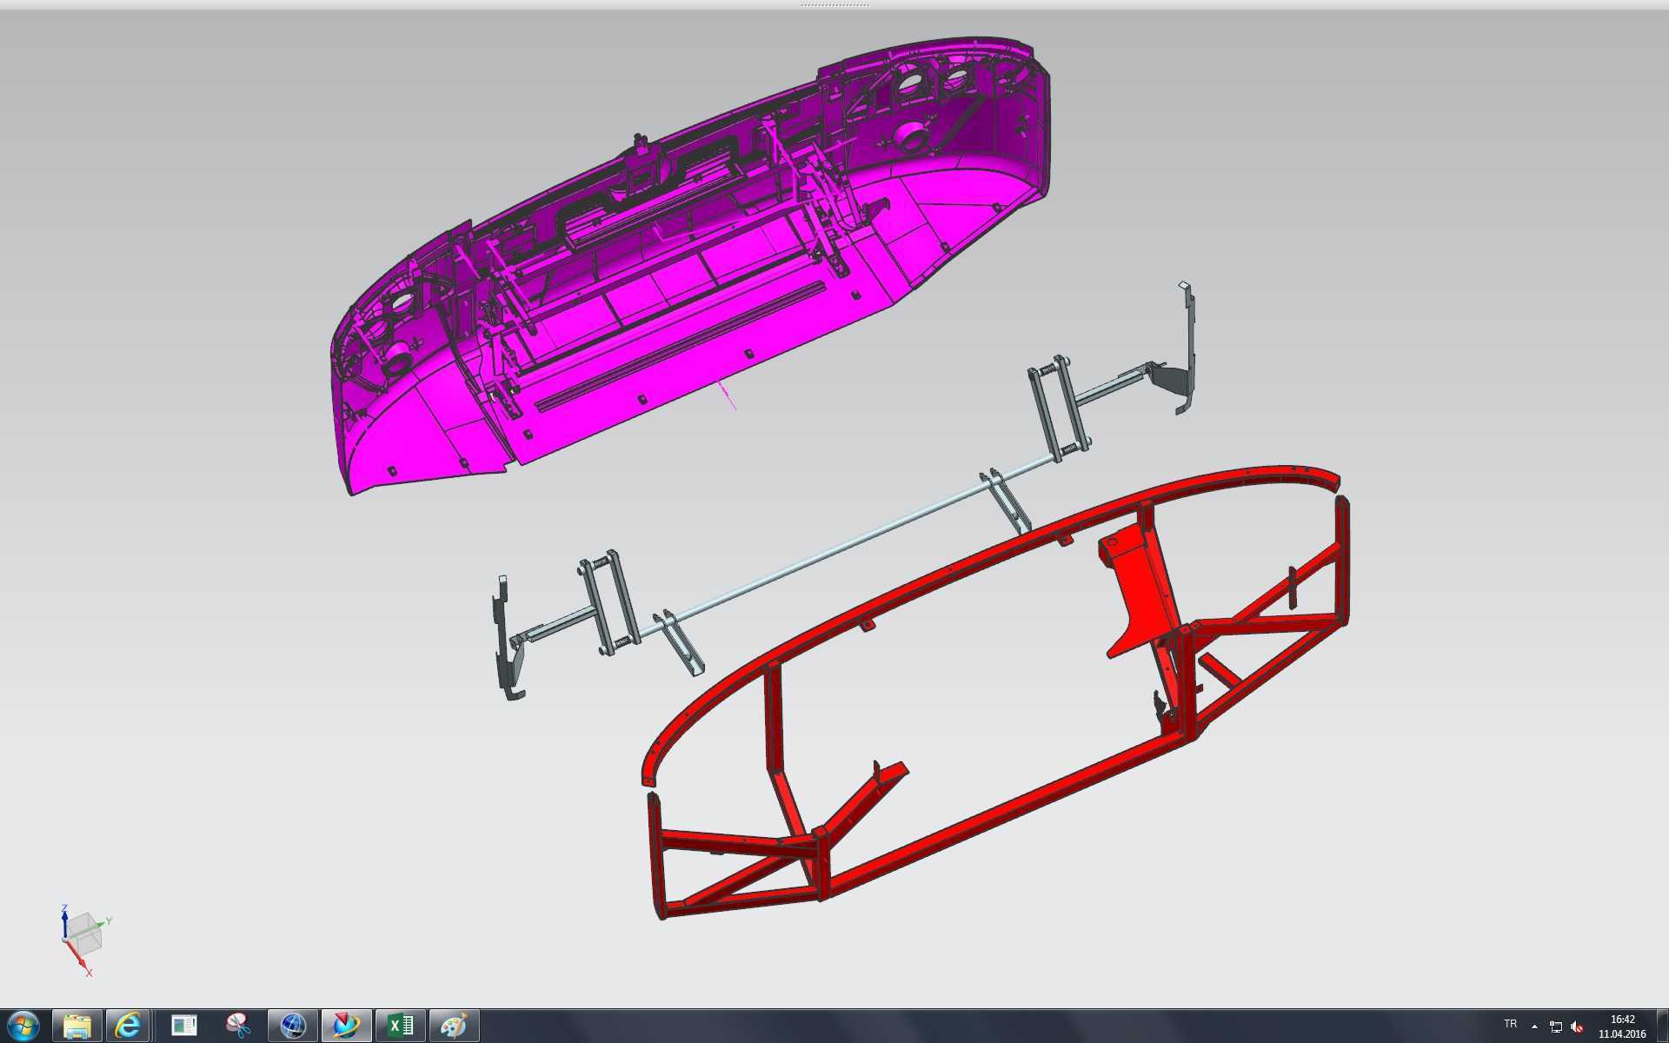Show hidden system tray icons
This screenshot has width=1669, height=1043.
pyautogui.click(x=1534, y=1027)
